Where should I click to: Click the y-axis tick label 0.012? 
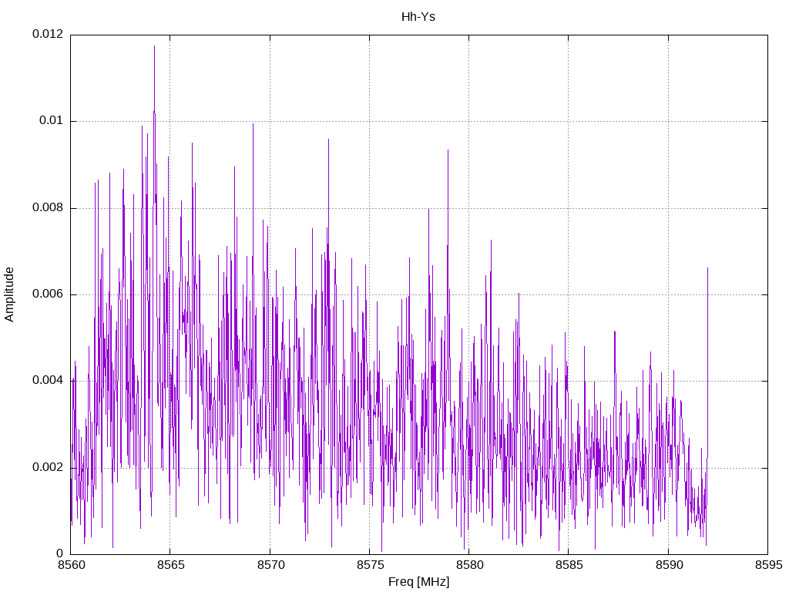tap(48, 34)
